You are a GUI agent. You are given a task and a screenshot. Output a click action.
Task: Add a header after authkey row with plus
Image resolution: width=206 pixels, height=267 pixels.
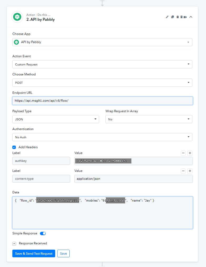tap(190, 153)
